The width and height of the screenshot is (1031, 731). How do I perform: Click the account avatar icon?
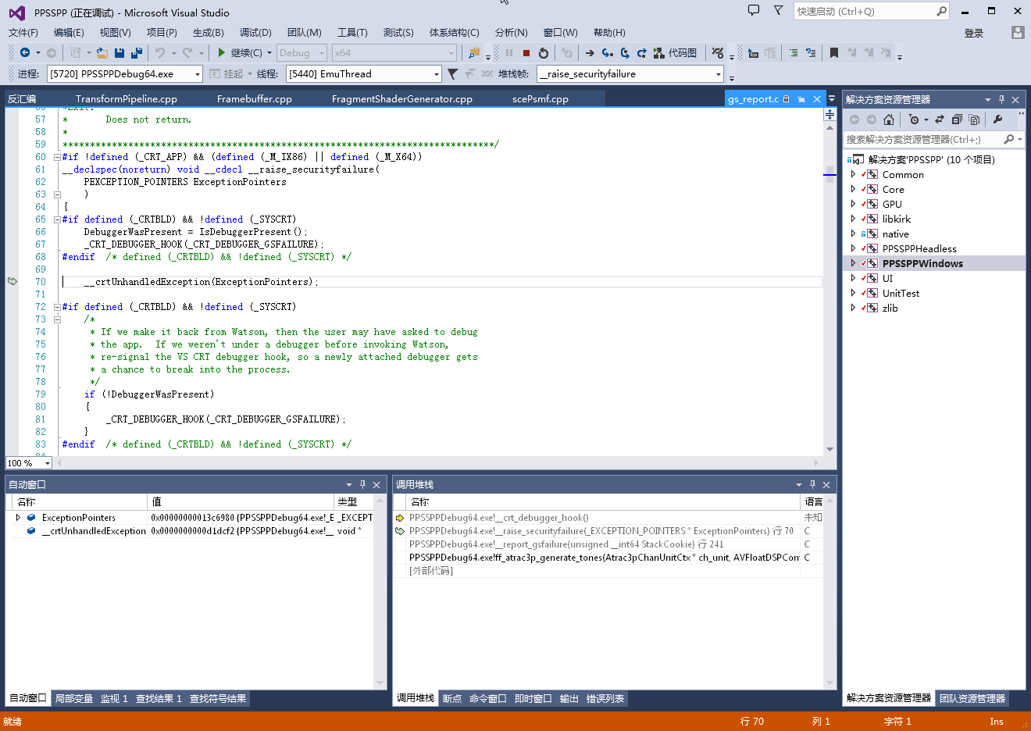(x=1017, y=32)
